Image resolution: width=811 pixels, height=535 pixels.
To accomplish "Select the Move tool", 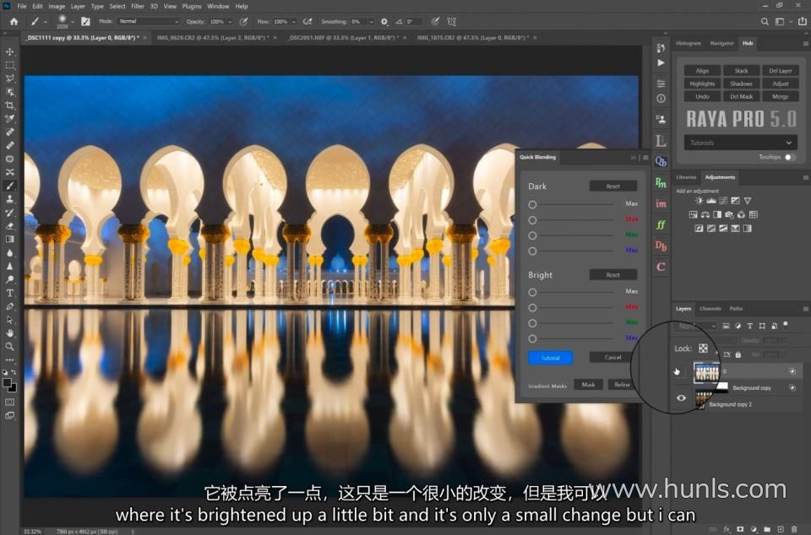I will 10,51.
